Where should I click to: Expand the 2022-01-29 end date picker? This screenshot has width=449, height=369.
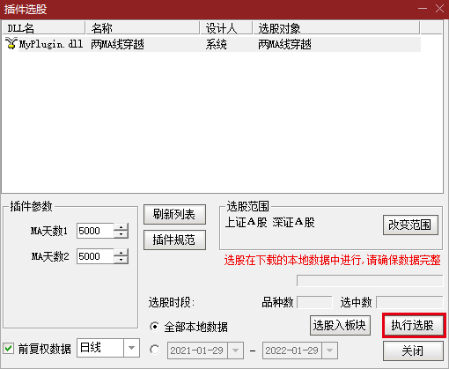pos(329,351)
